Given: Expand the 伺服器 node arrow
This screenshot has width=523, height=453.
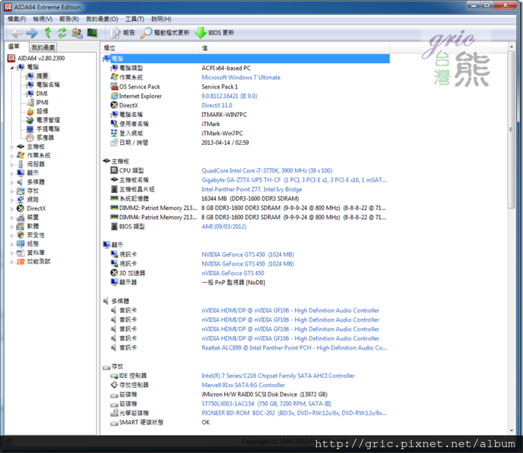Looking at the screenshot, I should click(x=12, y=164).
